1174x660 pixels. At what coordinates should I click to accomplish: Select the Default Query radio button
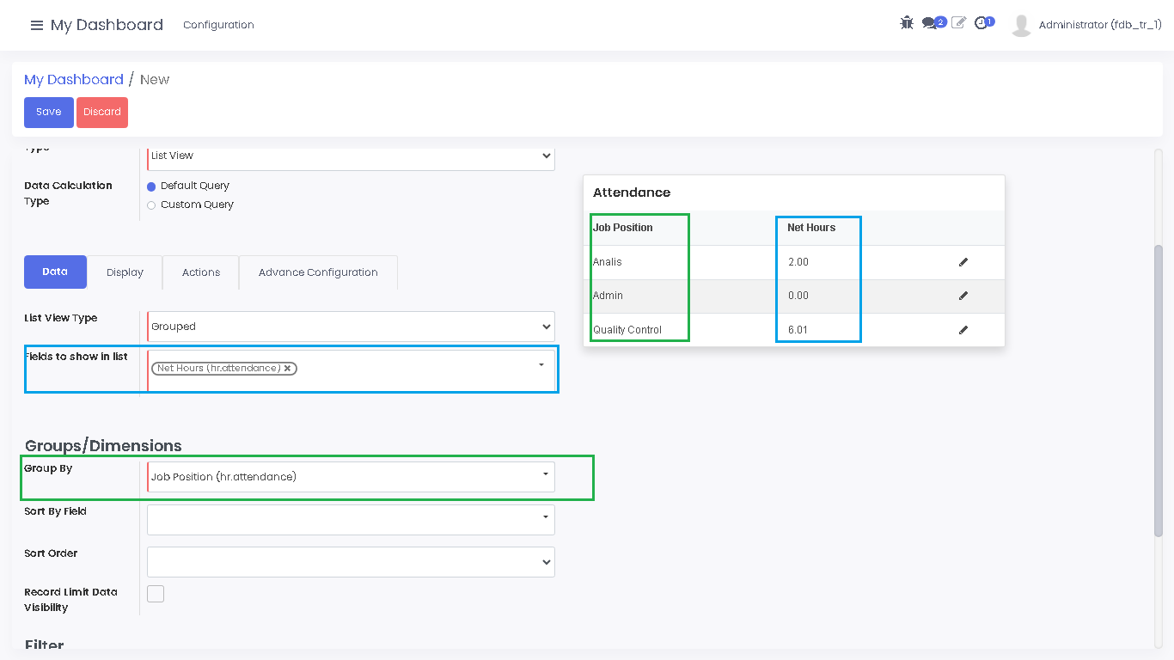click(151, 186)
